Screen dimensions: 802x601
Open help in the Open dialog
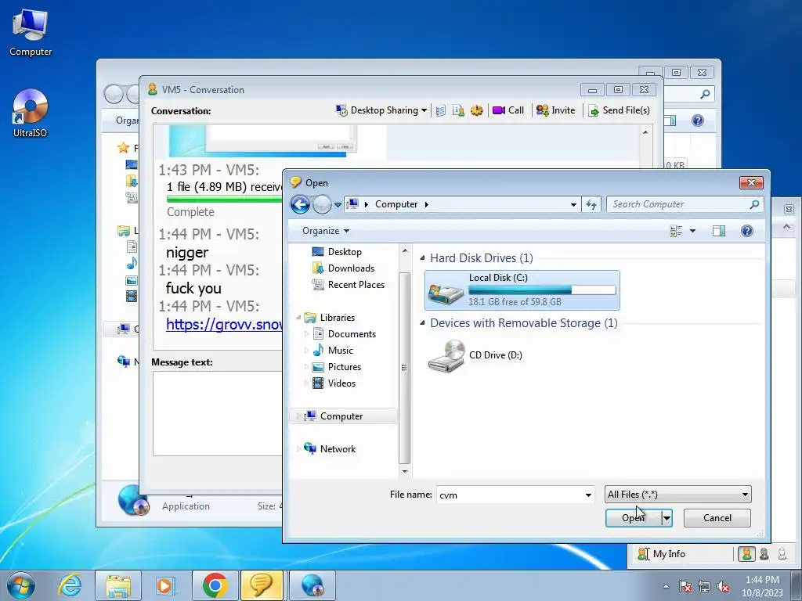click(x=746, y=231)
